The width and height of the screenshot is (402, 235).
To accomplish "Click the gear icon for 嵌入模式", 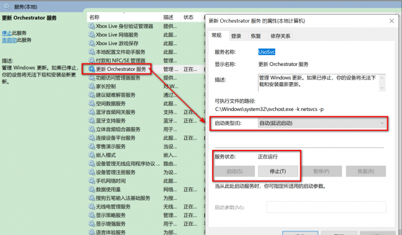I will [x=92, y=155].
